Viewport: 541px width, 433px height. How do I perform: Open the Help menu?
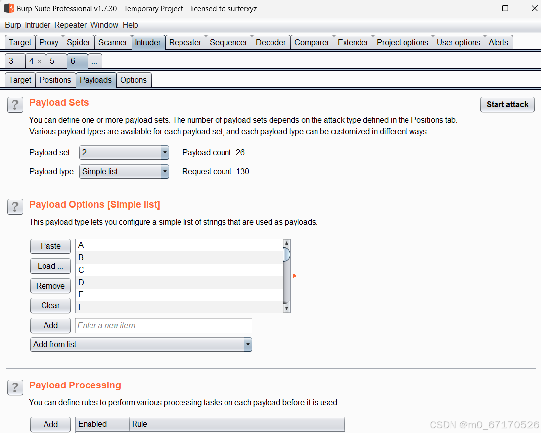pyautogui.click(x=131, y=25)
